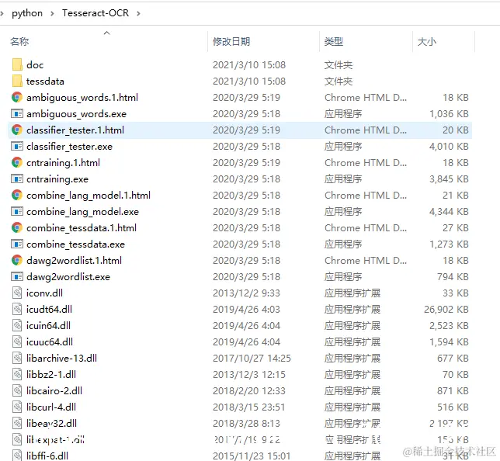Sort by the 类型 column header
The height and width of the screenshot is (461, 500).
pyautogui.click(x=334, y=41)
